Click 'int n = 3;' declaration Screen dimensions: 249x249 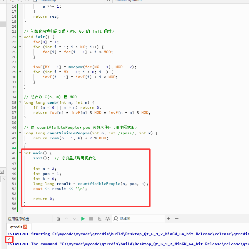pyautogui.click(x=45, y=169)
